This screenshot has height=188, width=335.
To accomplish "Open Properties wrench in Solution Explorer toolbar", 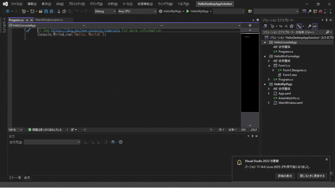I will coord(309,26).
